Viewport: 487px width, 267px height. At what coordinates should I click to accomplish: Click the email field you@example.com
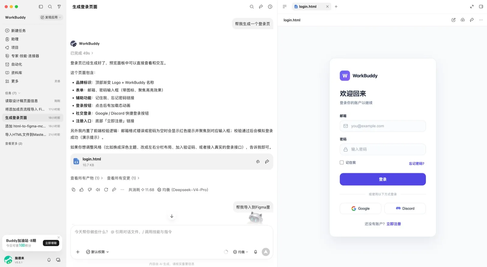[x=383, y=126]
